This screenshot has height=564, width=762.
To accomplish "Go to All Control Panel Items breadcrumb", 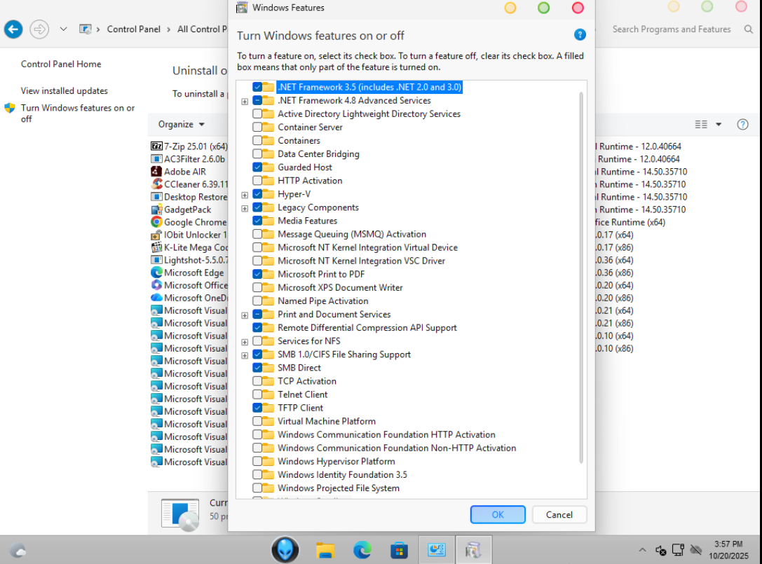I will [x=202, y=29].
